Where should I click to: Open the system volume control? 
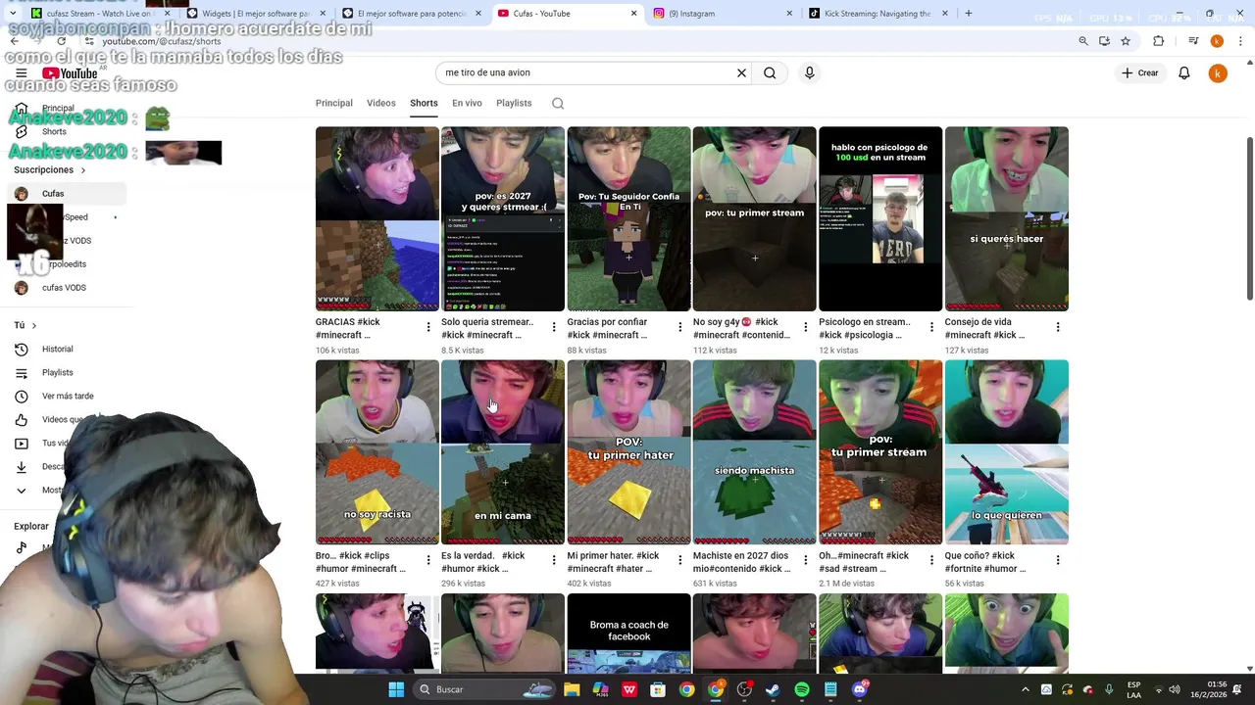point(1175,689)
